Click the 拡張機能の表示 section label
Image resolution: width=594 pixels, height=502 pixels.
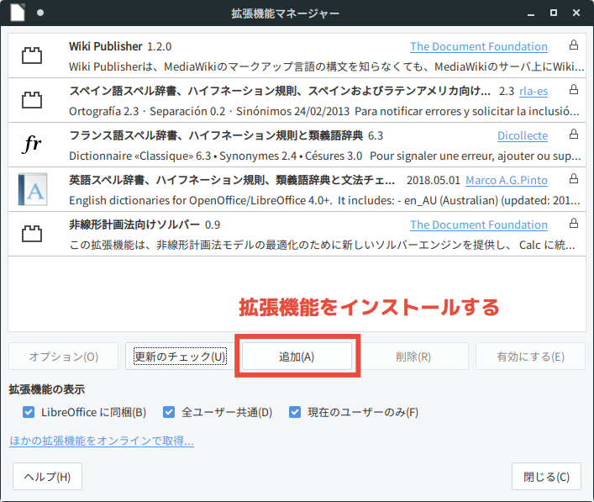[x=47, y=389]
